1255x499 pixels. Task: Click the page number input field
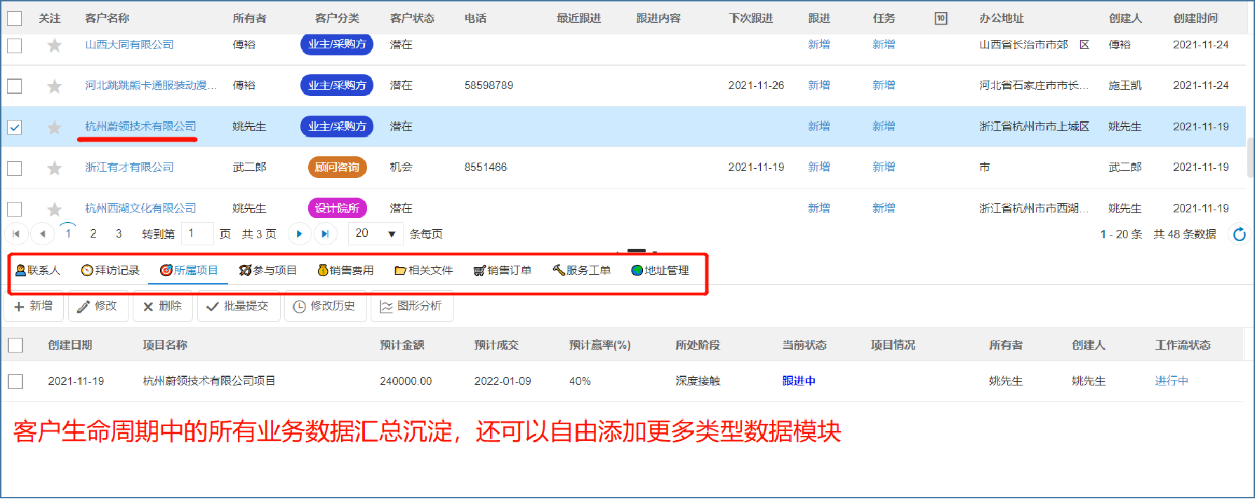197,234
